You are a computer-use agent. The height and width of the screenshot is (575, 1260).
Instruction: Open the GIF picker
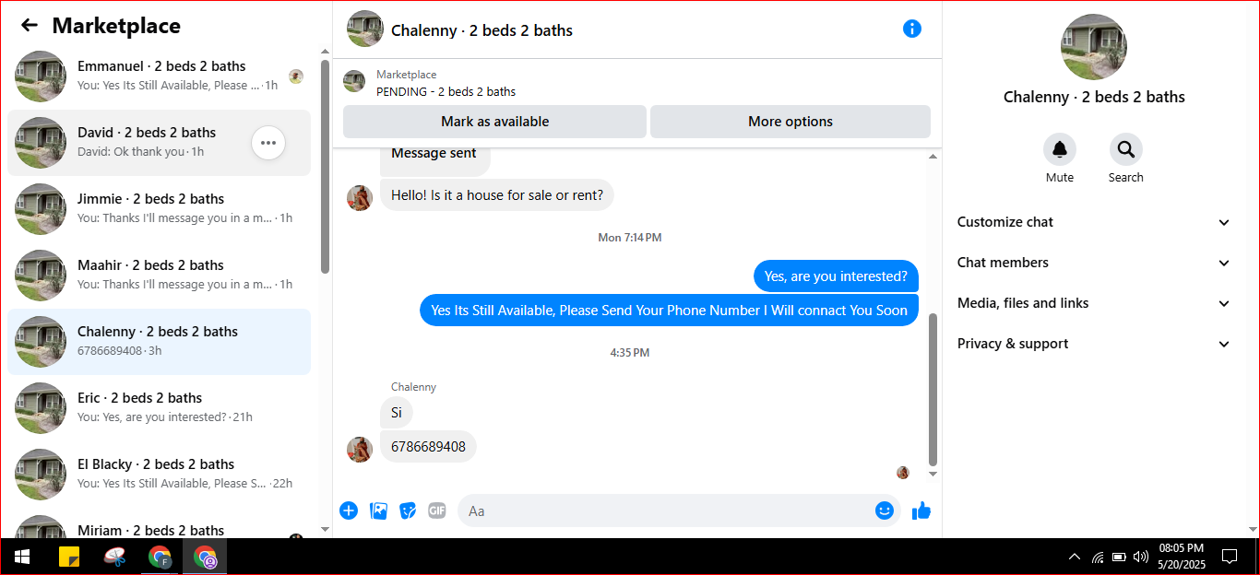tap(437, 510)
